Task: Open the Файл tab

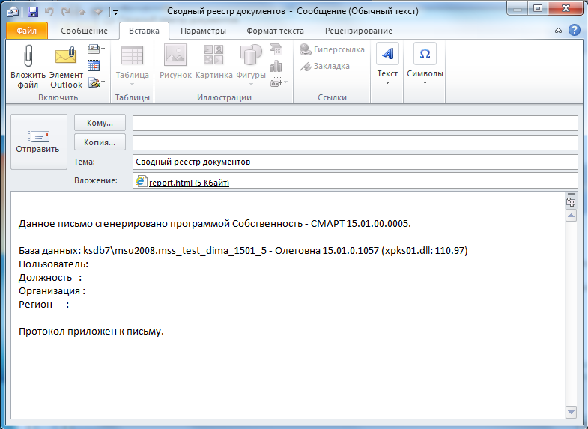Action: (27, 31)
